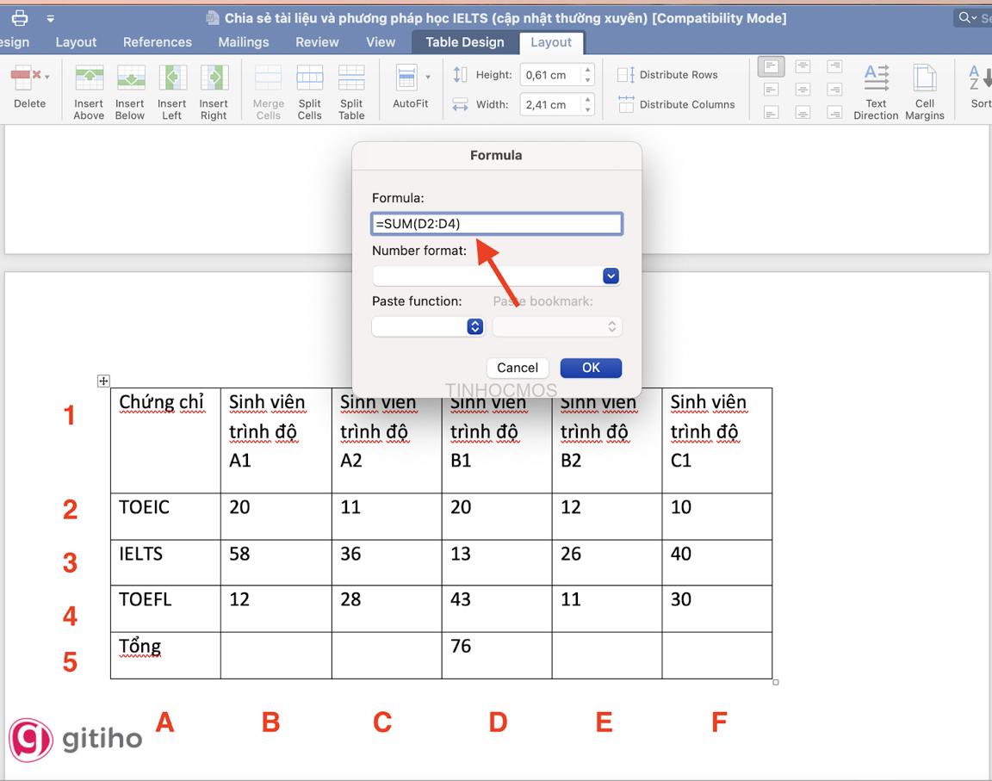Click the Formula text input field
The image size is (992, 781).
(x=496, y=224)
